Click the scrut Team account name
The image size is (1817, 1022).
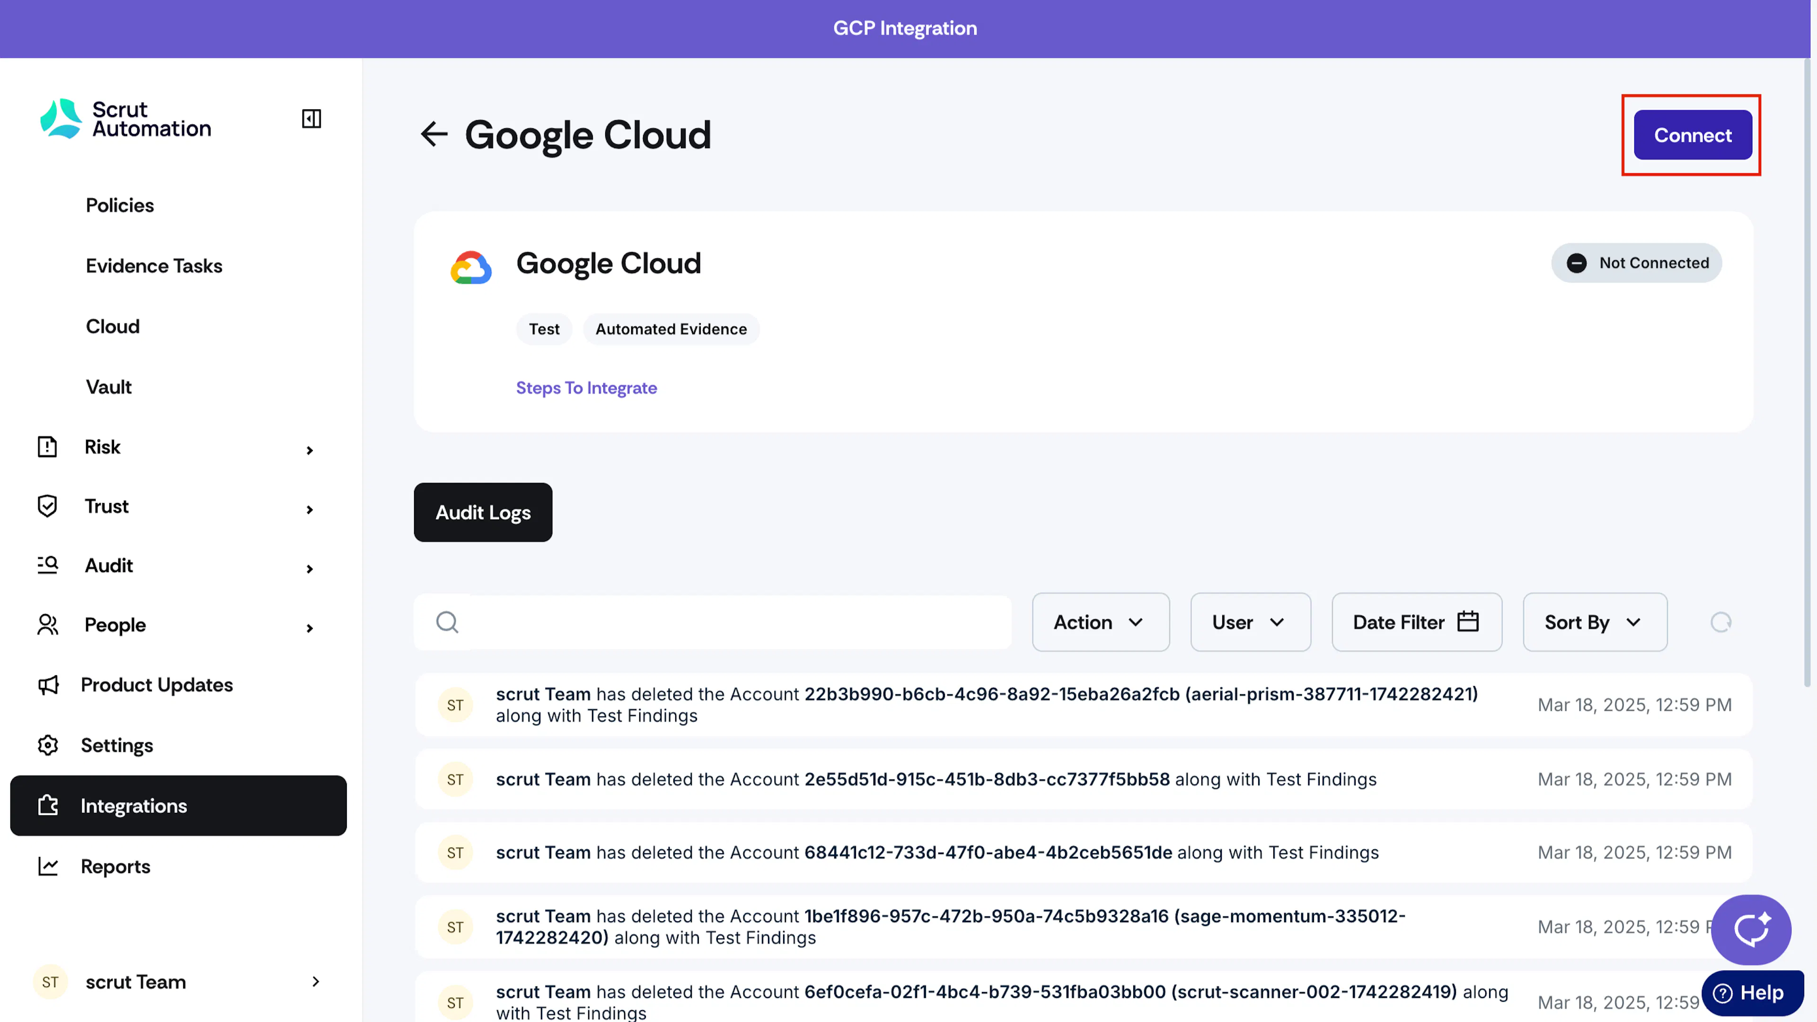(x=136, y=982)
